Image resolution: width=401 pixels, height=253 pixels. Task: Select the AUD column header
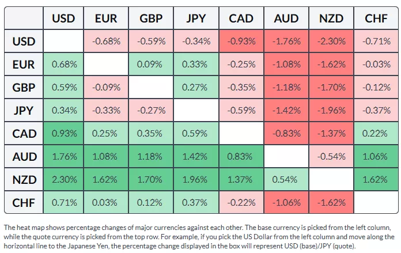(286, 18)
